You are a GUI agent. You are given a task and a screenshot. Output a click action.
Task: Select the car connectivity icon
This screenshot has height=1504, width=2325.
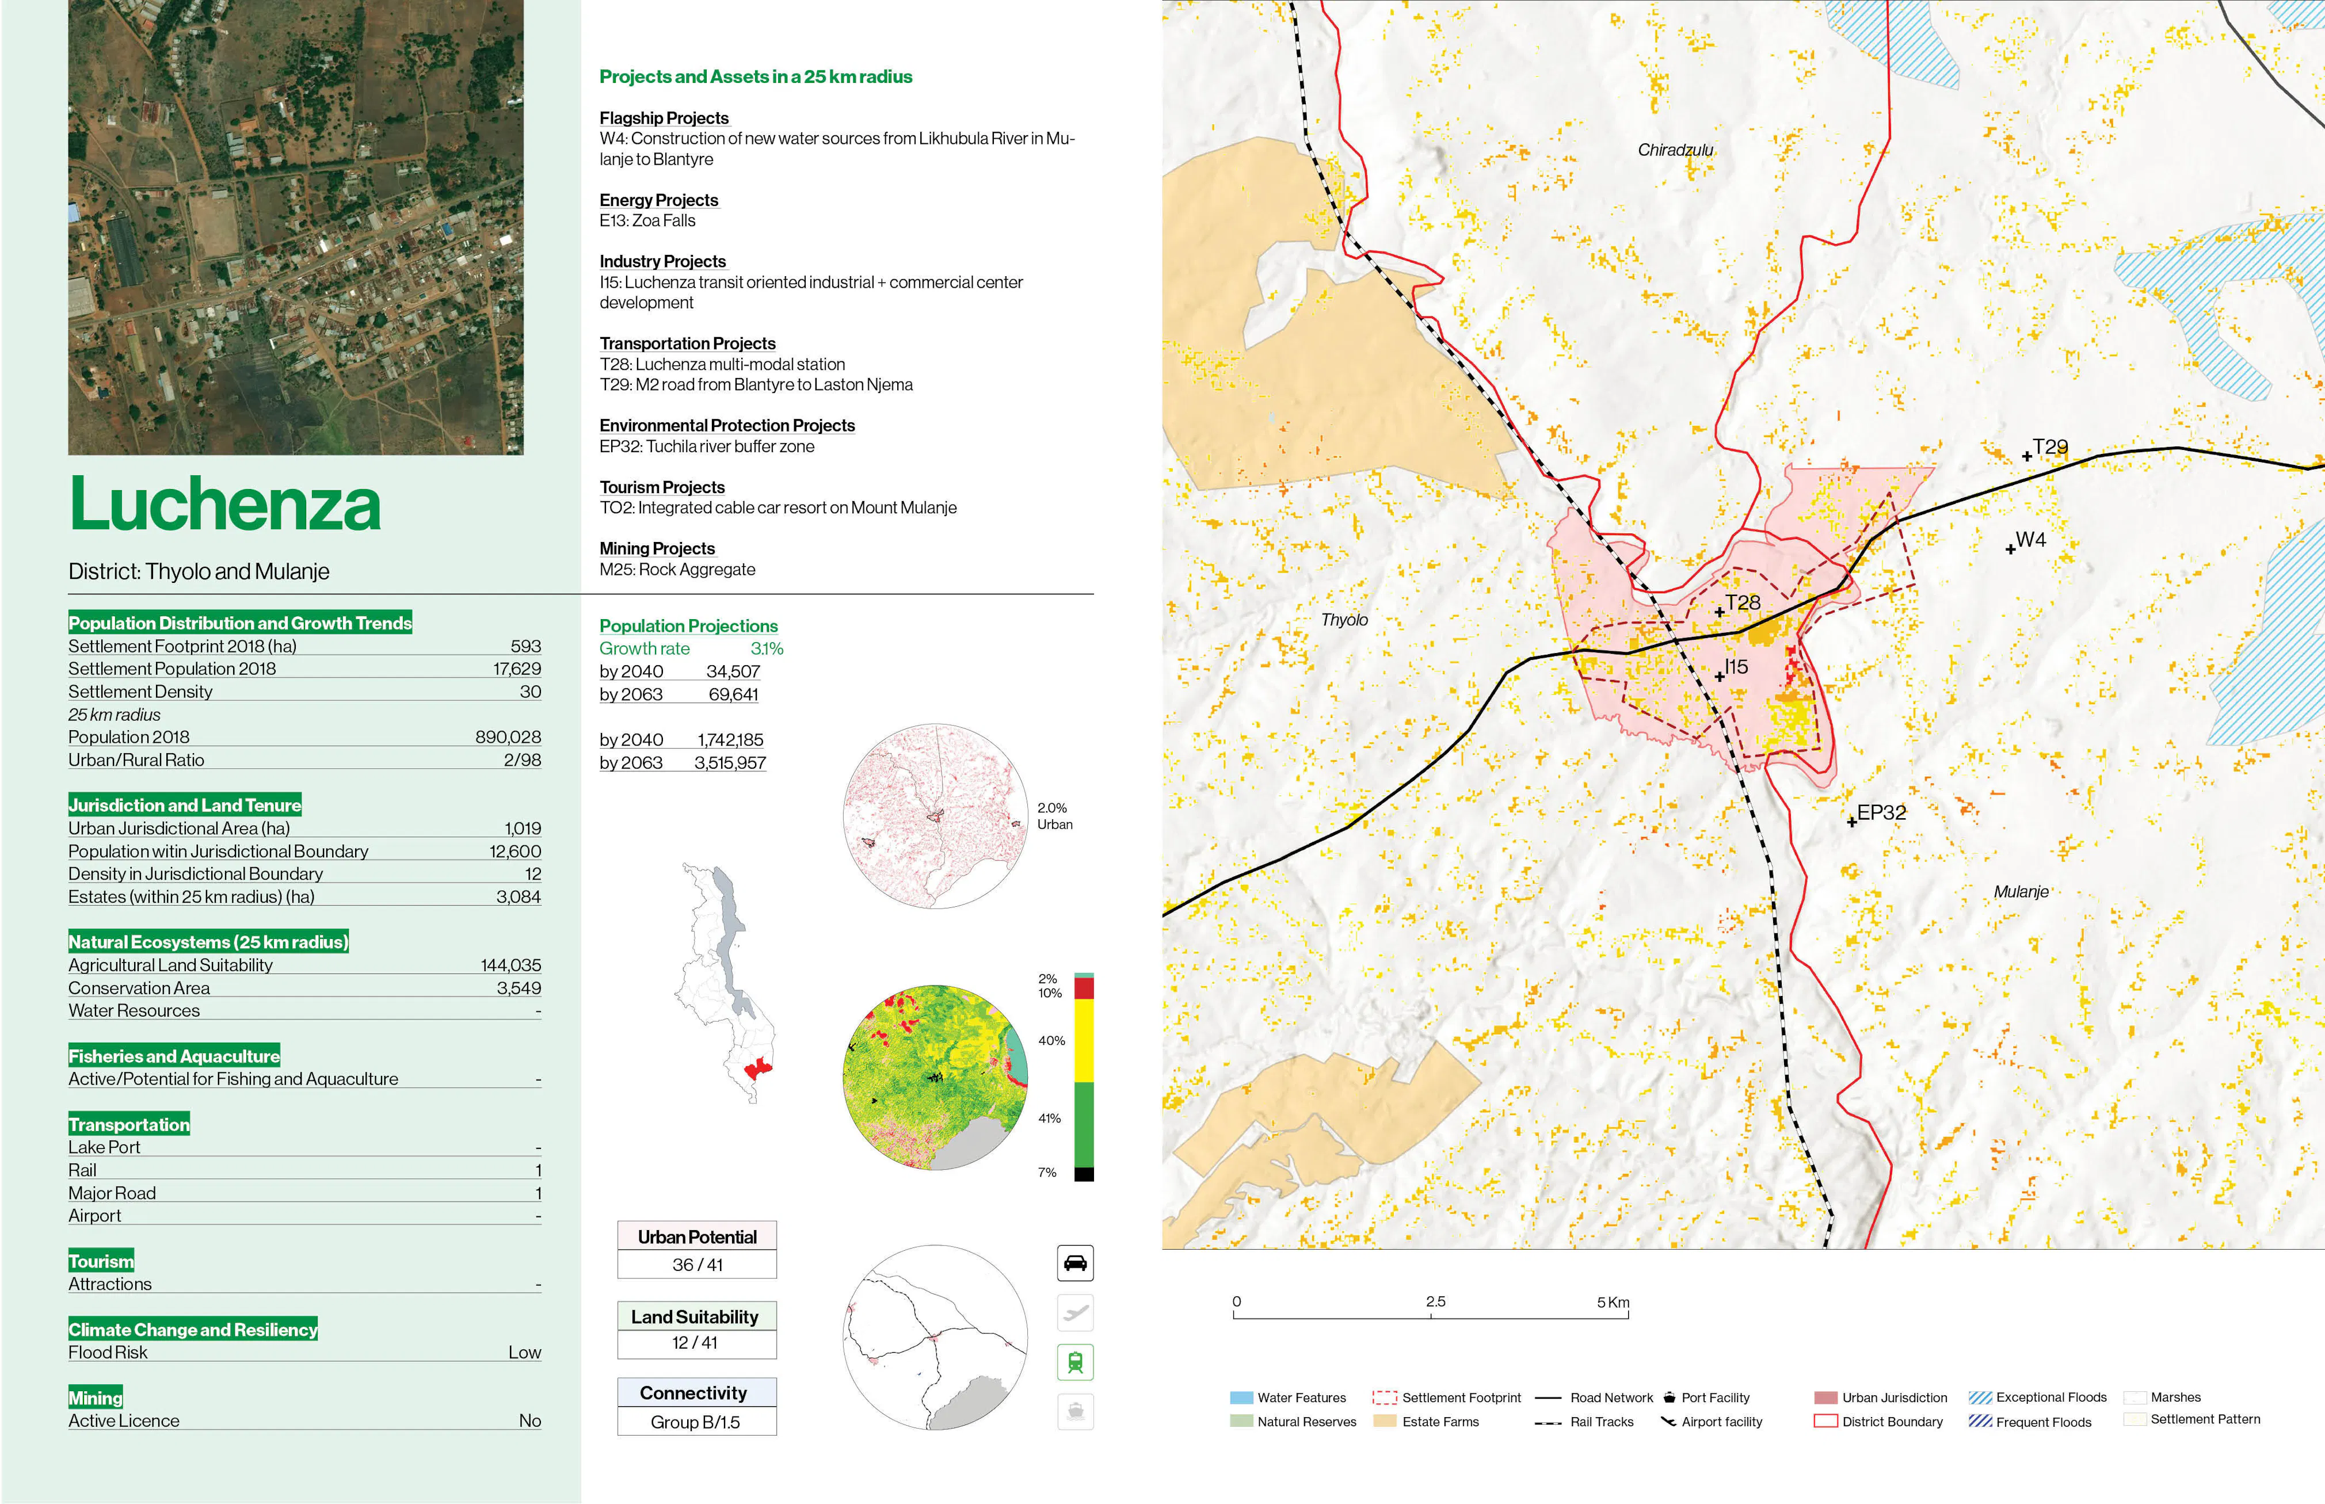pyautogui.click(x=1074, y=1262)
